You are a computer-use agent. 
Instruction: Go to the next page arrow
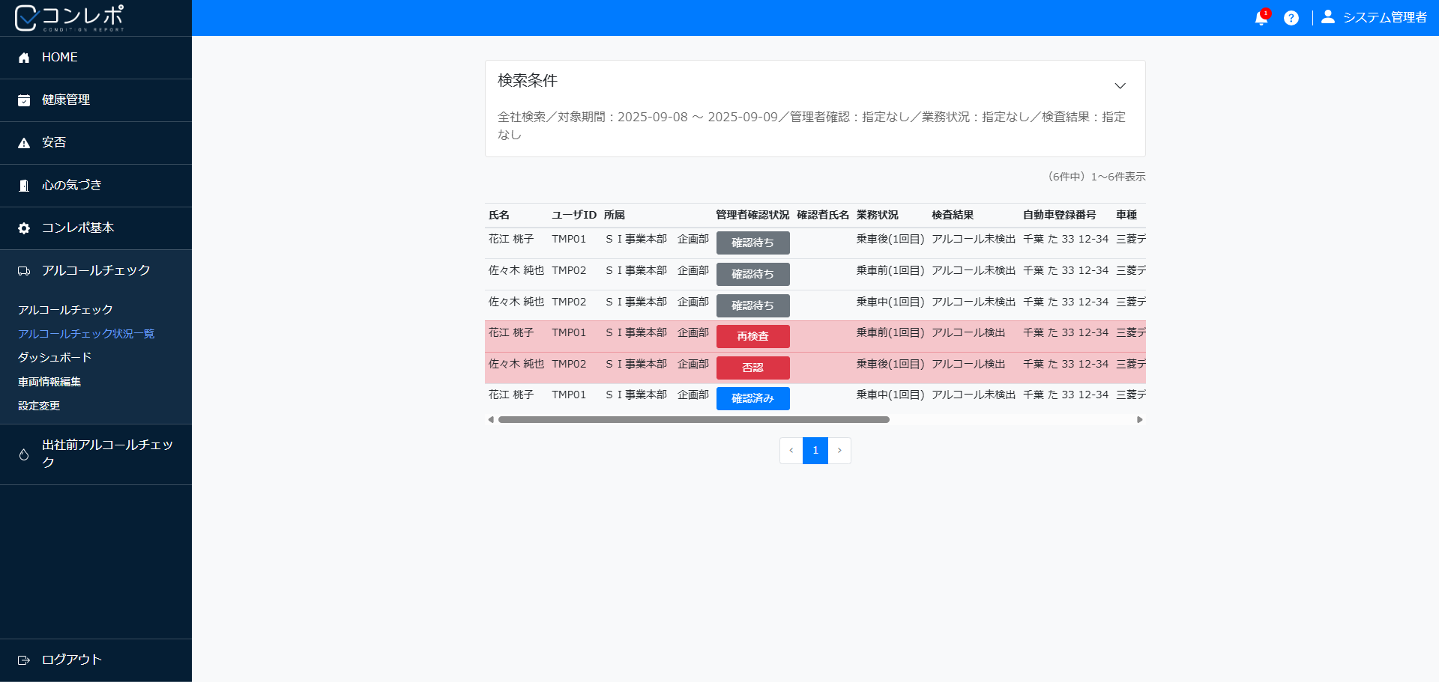(x=839, y=451)
